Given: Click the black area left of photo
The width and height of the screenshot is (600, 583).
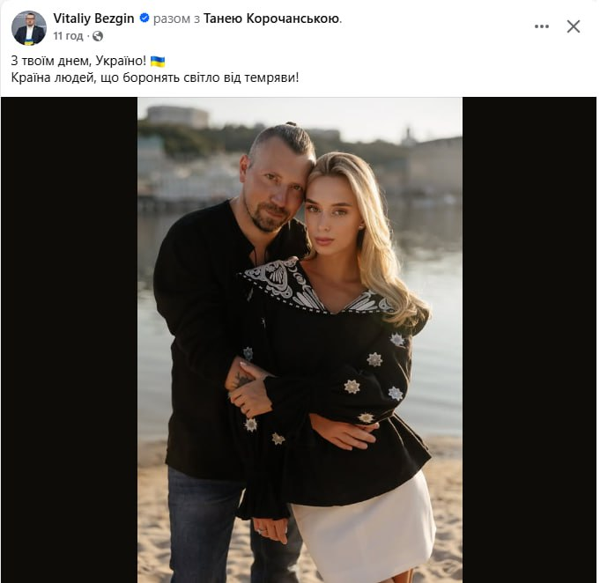Looking at the screenshot, I should pos(70,340).
